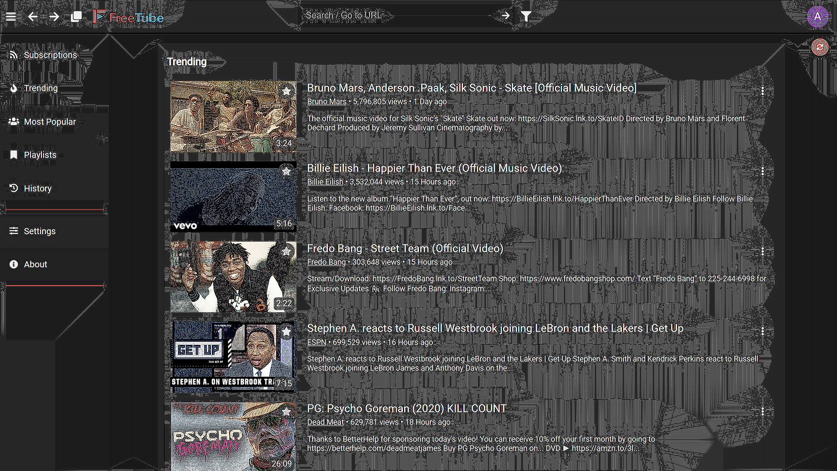This screenshot has height=471, width=837.
Task: Click the forward navigation arrow
Action: [54, 16]
